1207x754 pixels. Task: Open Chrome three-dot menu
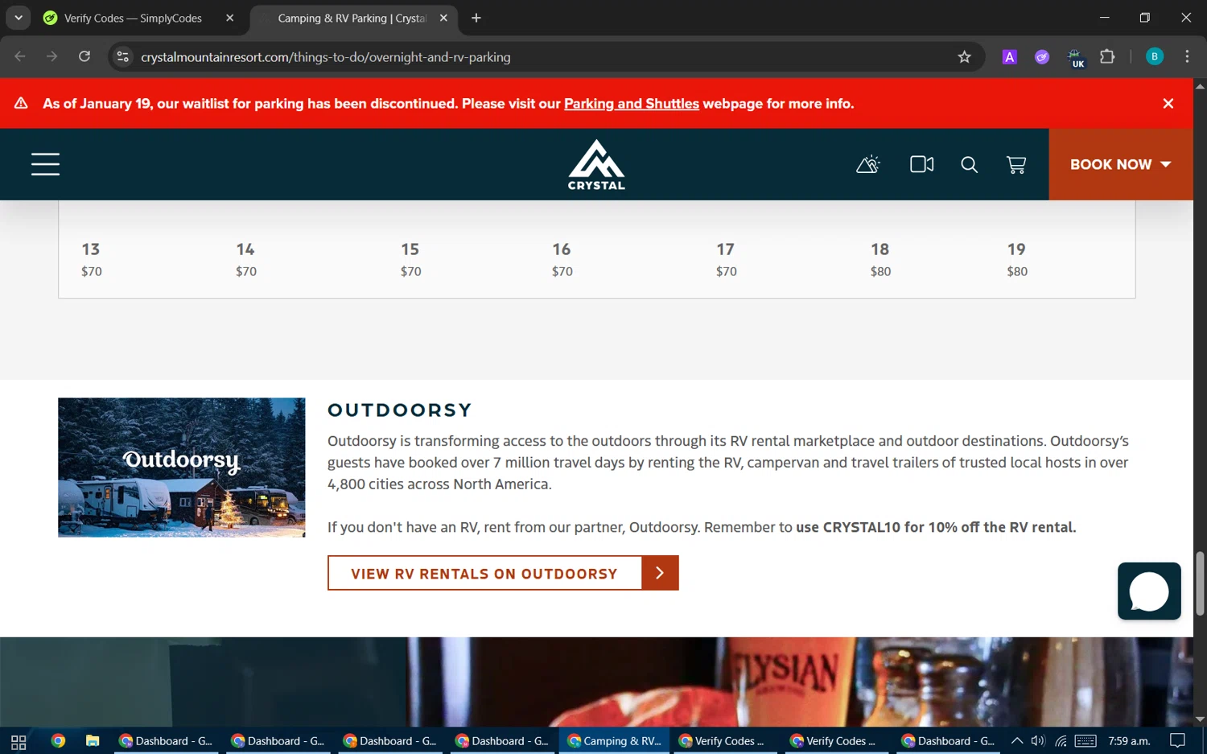tap(1187, 56)
